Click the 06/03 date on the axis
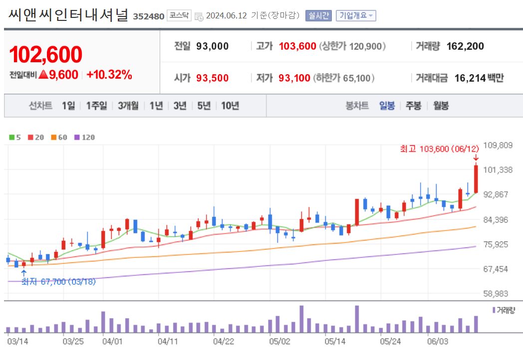Viewport: 523px width, 358px height. [x=438, y=342]
